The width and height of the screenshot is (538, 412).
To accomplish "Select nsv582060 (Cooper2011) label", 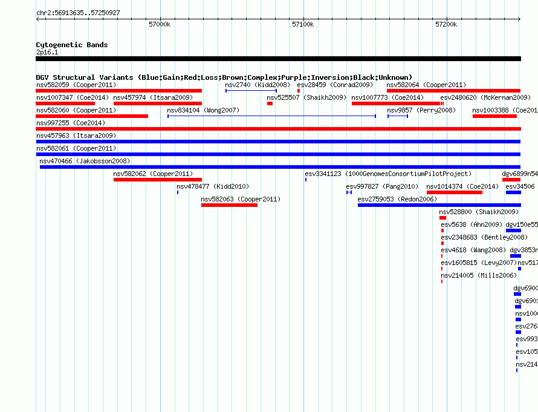I will 76,110.
